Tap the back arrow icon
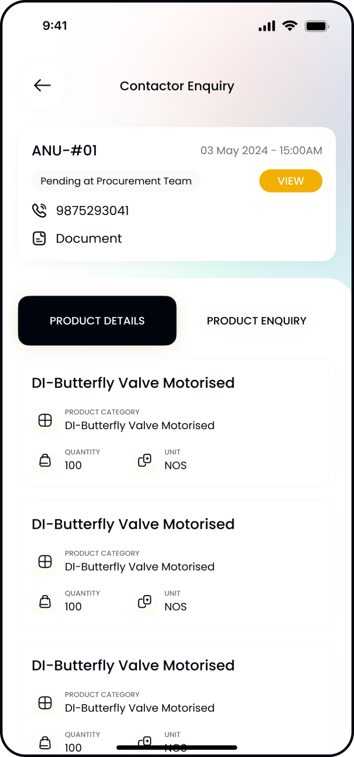This screenshot has height=757, width=354. click(42, 86)
